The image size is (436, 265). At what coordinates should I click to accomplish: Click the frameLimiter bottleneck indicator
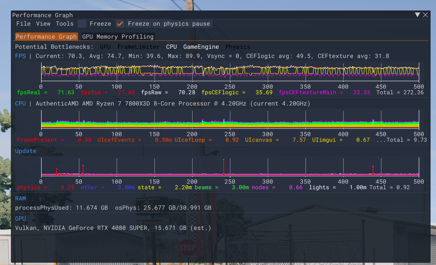tap(138, 47)
